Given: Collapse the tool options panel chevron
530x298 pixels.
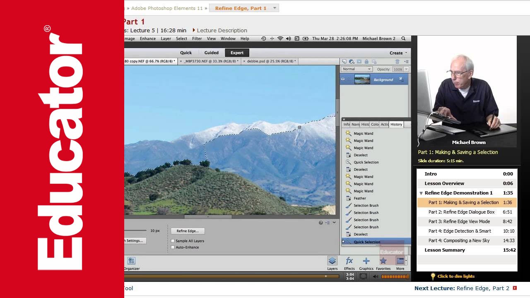Looking at the screenshot, I should [x=334, y=223].
